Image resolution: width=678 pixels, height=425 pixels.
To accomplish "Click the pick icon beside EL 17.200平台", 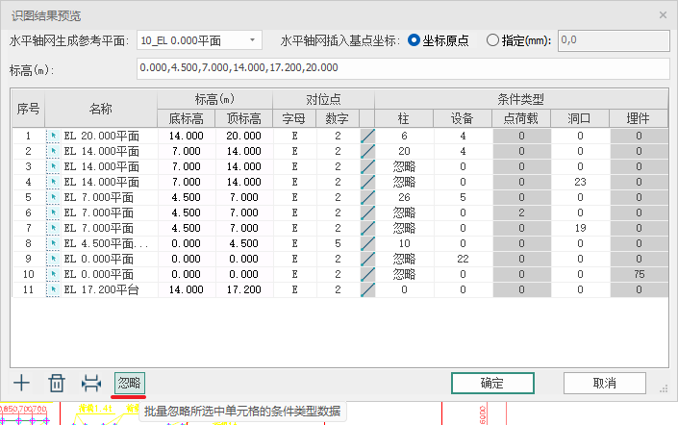I will (x=53, y=289).
